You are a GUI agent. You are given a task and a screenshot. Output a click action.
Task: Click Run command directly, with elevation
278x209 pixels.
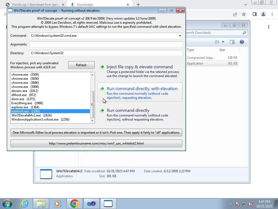tap(140, 93)
